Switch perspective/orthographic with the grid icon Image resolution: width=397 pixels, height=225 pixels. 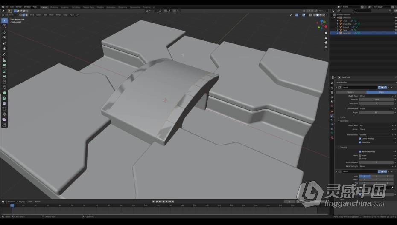pos(326,47)
